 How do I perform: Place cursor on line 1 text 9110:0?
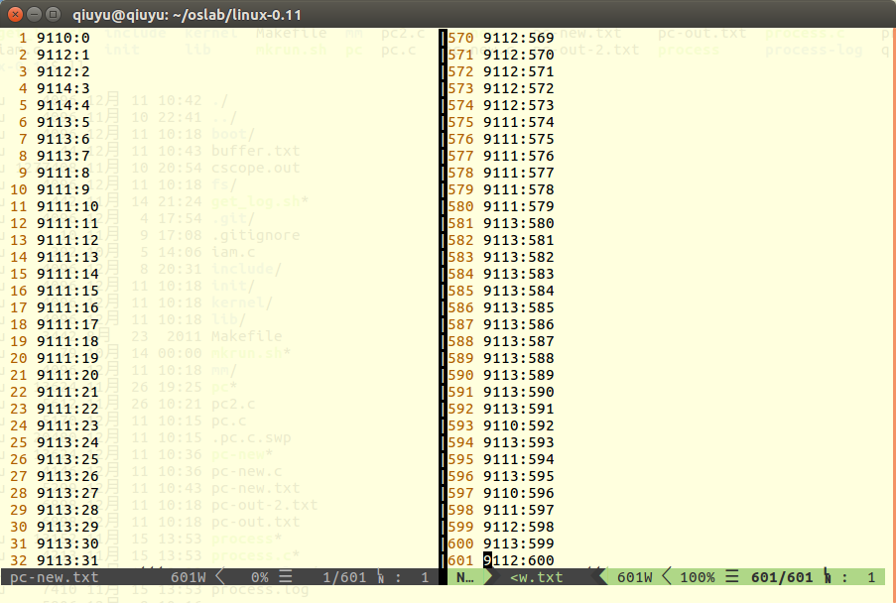[x=64, y=38]
